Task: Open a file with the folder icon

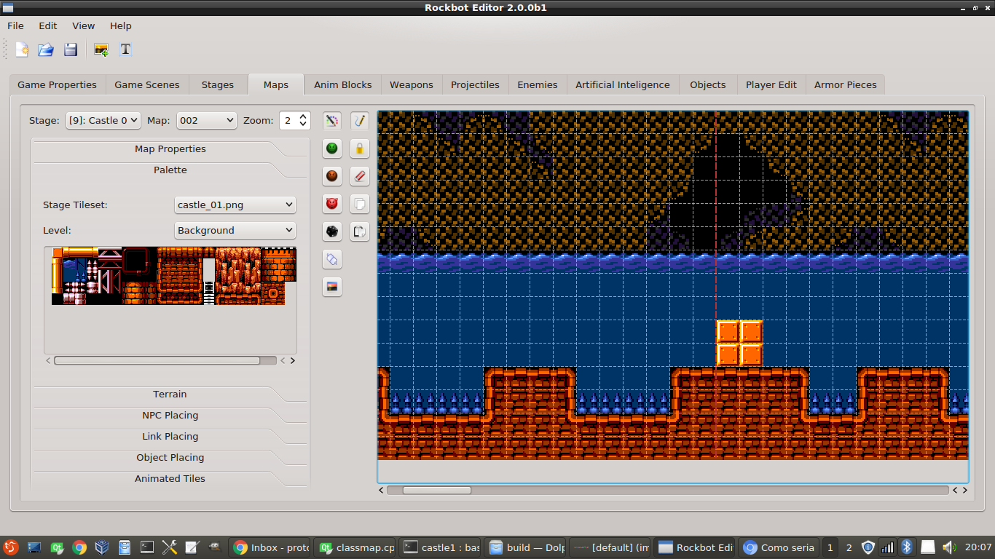Action: [46, 49]
